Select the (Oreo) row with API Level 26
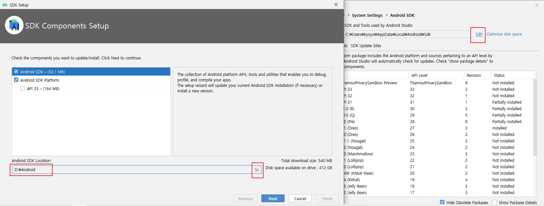544x206 pixels. click(438, 135)
